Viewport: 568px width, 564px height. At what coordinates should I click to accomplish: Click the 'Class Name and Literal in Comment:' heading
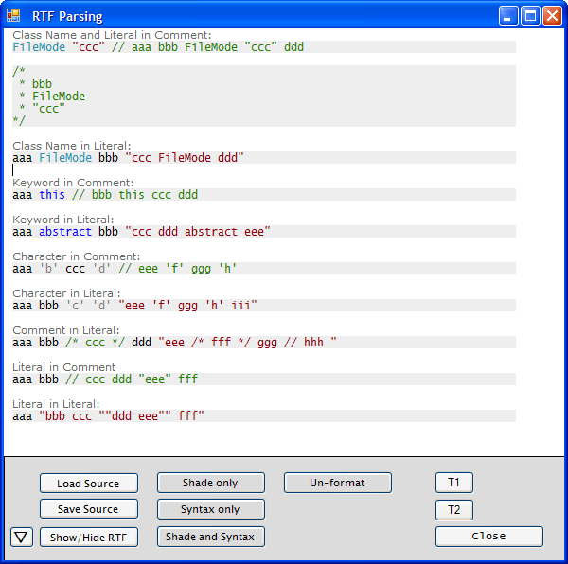tap(112, 35)
